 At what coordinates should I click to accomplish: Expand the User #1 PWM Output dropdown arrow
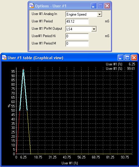point(94,29)
